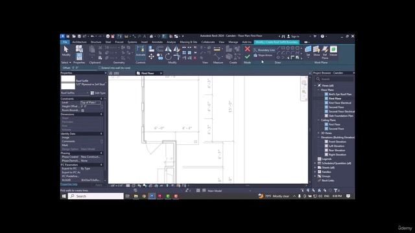Collapse the Phasing section
This screenshot has height=233, width=415.
tap(101, 153)
